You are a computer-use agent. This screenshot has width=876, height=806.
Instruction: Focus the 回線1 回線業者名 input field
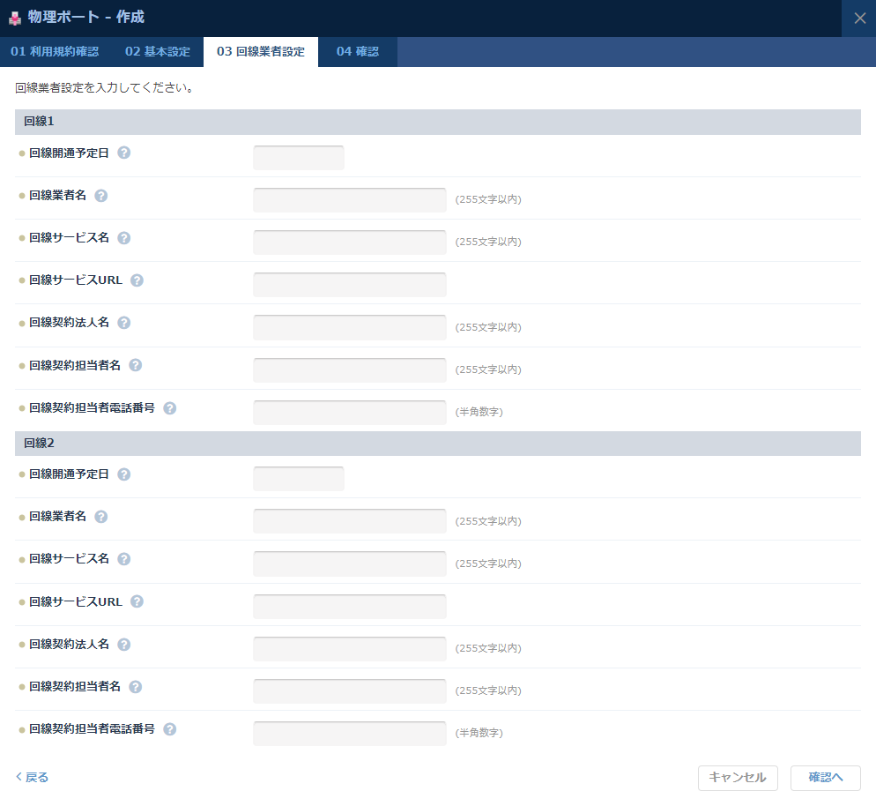pos(349,200)
